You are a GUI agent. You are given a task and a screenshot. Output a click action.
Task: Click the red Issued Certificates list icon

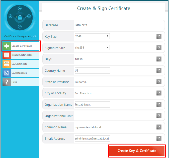click(7, 55)
